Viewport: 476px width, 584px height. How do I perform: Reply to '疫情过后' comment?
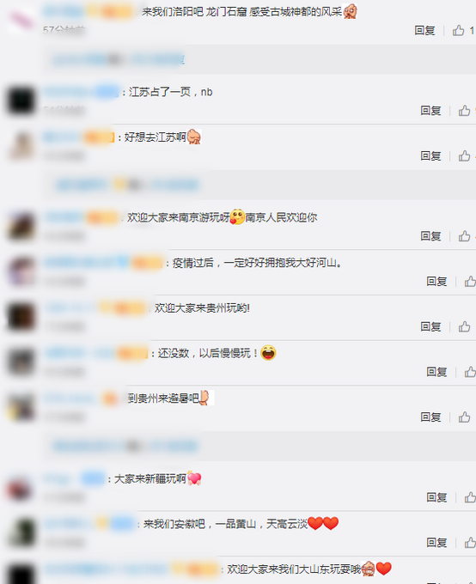(x=436, y=281)
